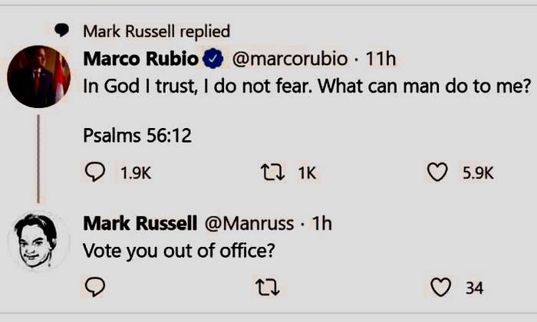The width and height of the screenshot is (537, 322).
Task: Reply to Mark Russell's tweet
Action: (94, 287)
